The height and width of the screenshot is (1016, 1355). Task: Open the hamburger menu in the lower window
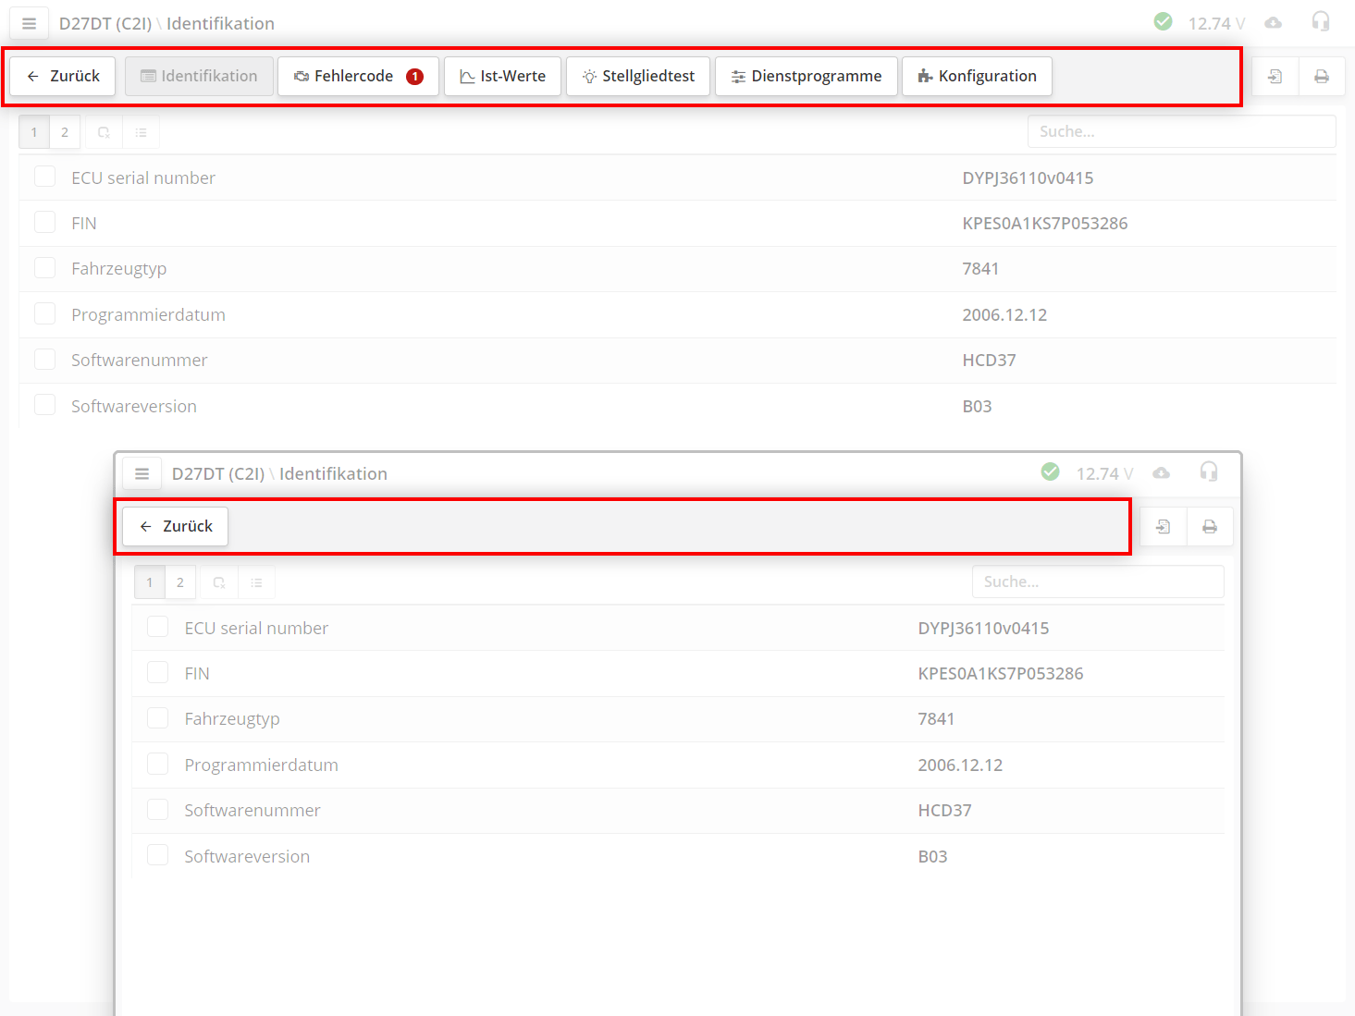click(142, 473)
